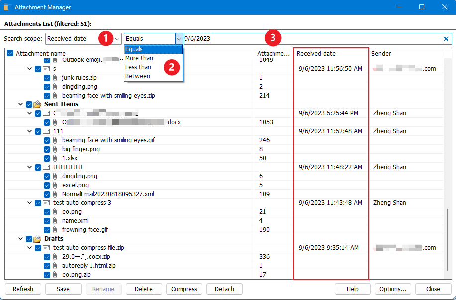Click the folder icon beside Drafts
Viewport: 456px width, 300px height.
click(x=37, y=239)
